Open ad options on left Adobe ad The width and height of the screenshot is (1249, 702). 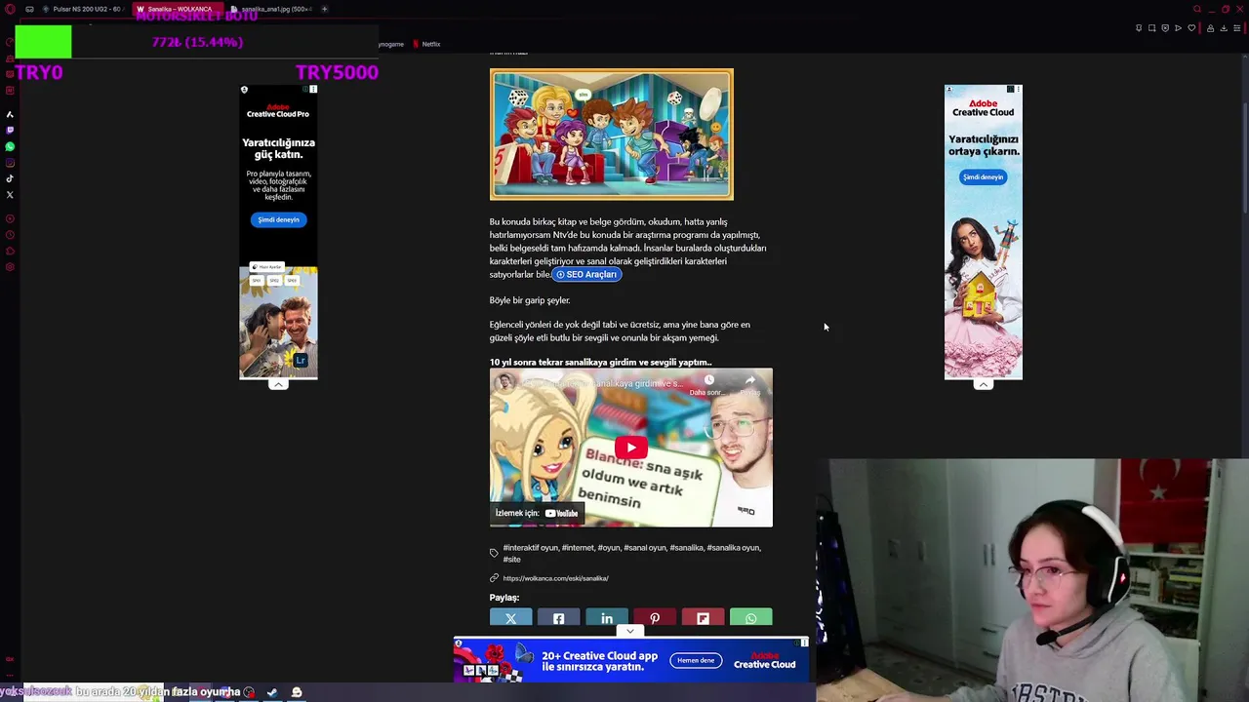pyautogui.click(x=313, y=89)
